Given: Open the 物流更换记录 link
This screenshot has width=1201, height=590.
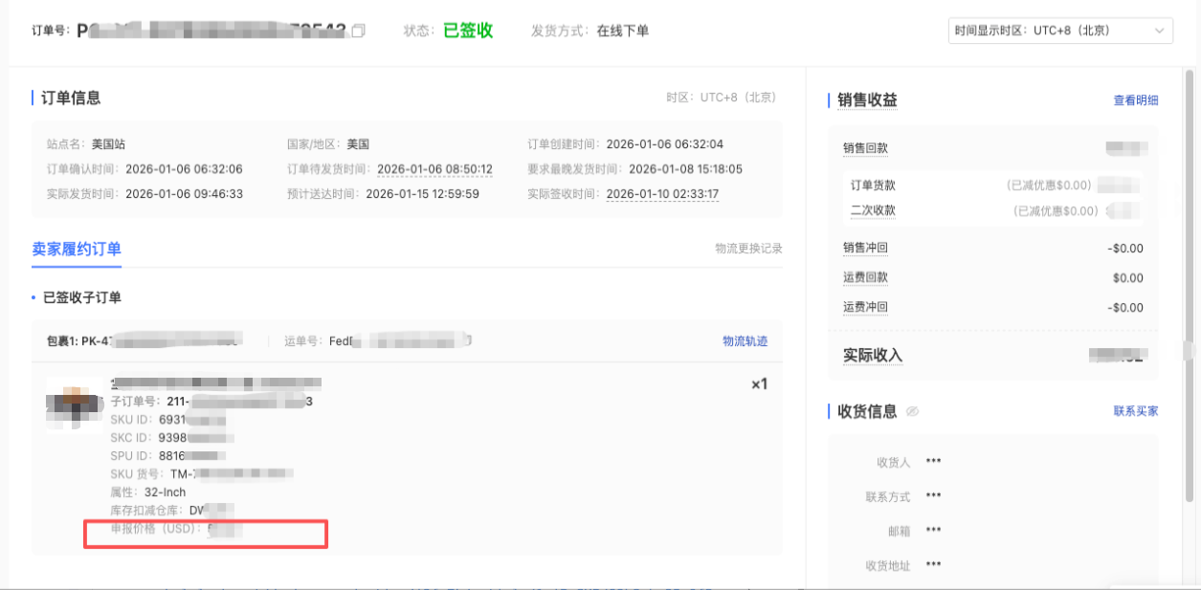Looking at the screenshot, I should (x=748, y=249).
